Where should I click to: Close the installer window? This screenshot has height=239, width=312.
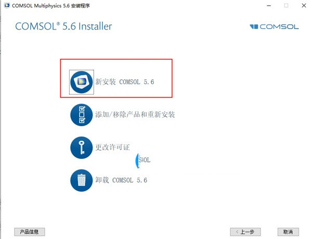point(304,6)
